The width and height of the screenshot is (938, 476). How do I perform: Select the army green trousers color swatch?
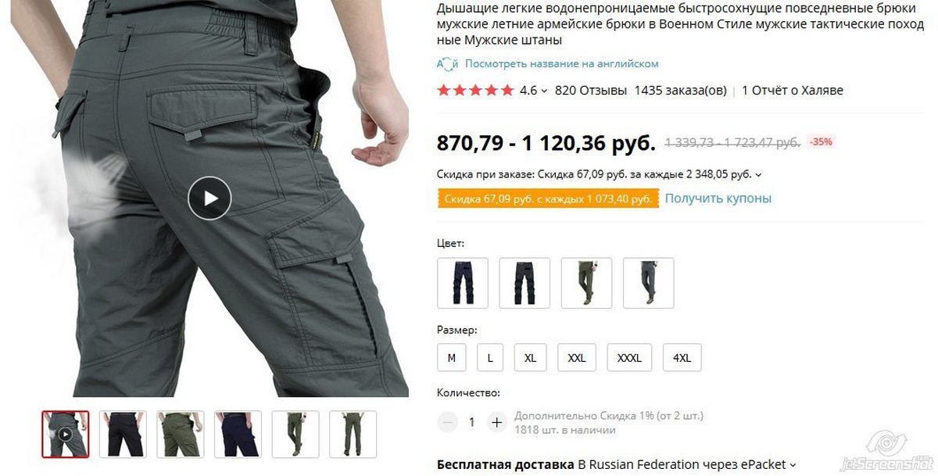(586, 283)
